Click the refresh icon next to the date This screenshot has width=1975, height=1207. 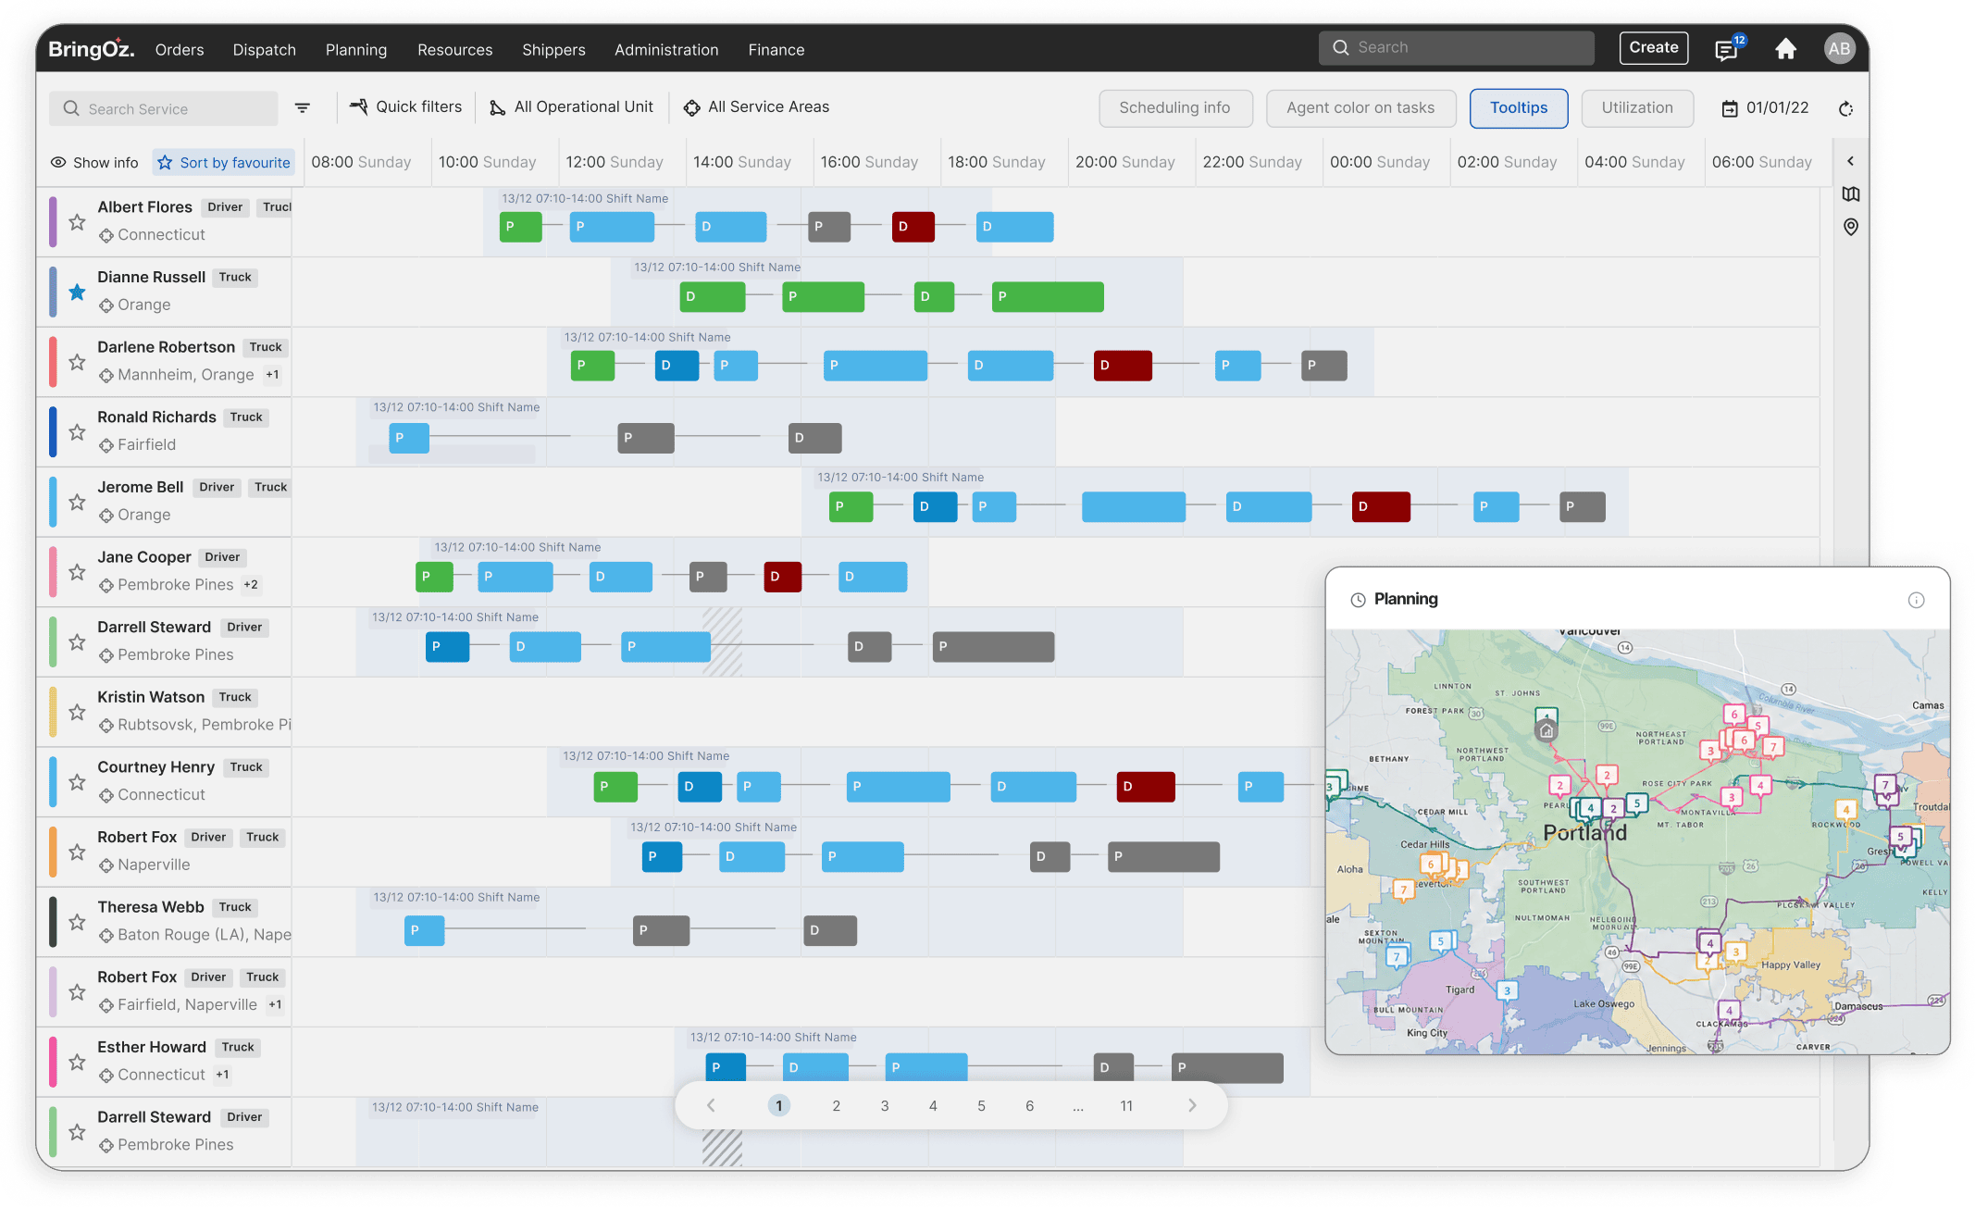(x=1845, y=108)
